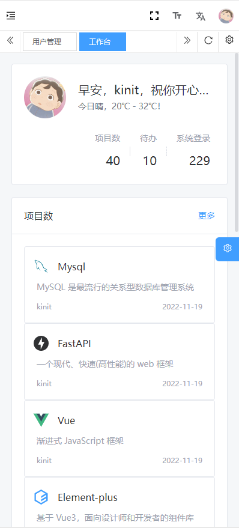239x528 pixels.
Task: Click the double-left arrow to move tabs left
Action: click(x=10, y=41)
